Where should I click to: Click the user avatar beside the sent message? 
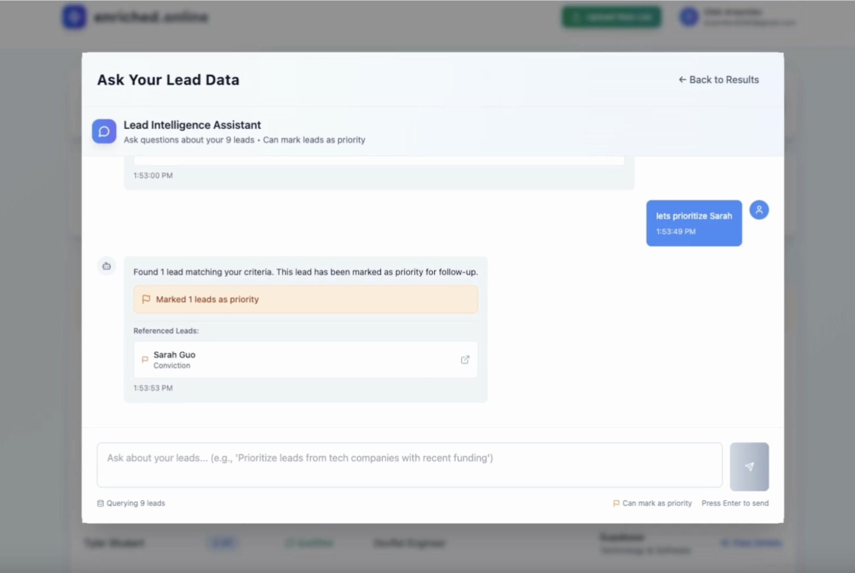coord(759,210)
